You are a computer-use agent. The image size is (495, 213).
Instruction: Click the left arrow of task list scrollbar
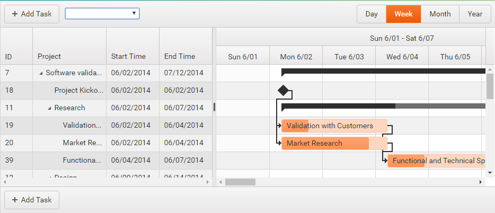5,182
